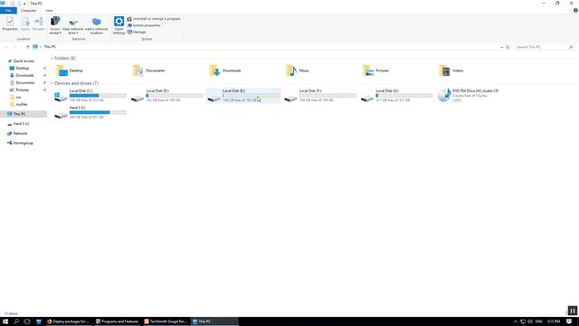The height and width of the screenshot is (326, 579).
Task: Open the Windows Start button
Action: (x=5, y=321)
